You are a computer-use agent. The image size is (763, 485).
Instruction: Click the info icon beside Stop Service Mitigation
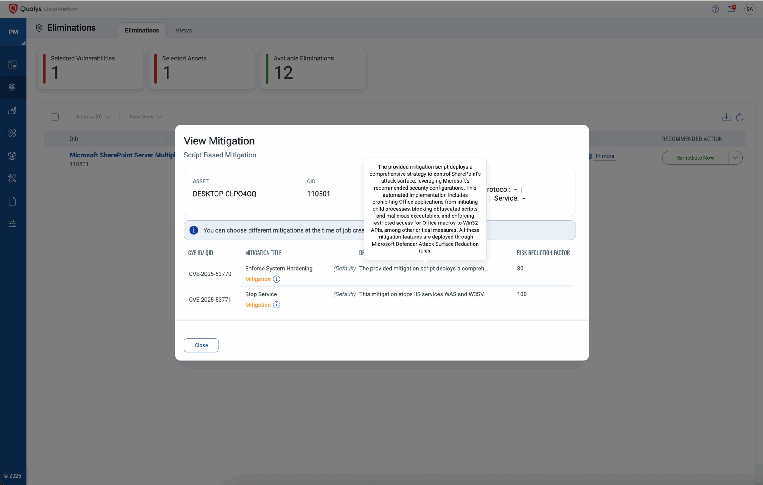click(x=276, y=305)
